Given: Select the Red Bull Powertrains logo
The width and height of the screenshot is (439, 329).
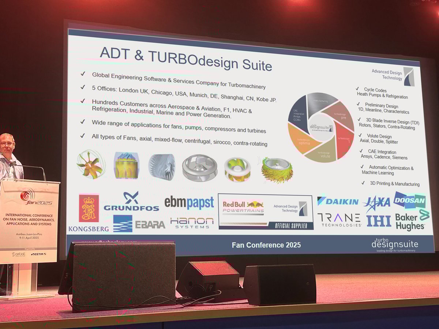Looking at the screenshot, I should pos(243,207).
